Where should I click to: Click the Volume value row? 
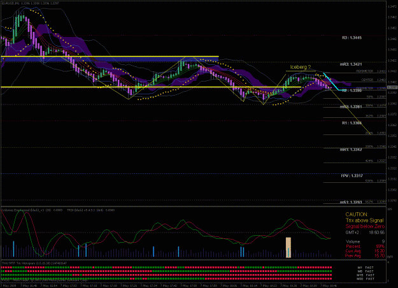pos(365,241)
